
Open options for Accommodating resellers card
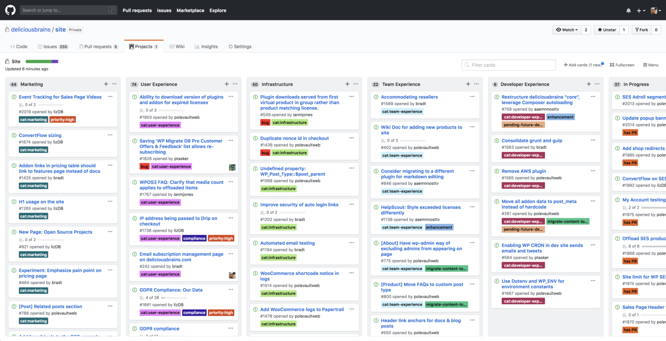pos(472,97)
